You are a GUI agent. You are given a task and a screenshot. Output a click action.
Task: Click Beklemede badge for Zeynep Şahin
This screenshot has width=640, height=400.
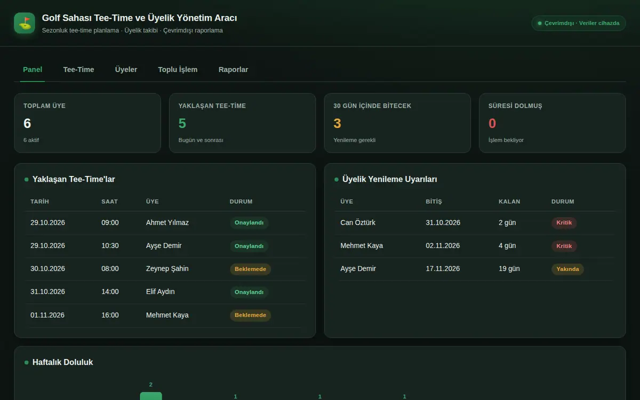250,269
